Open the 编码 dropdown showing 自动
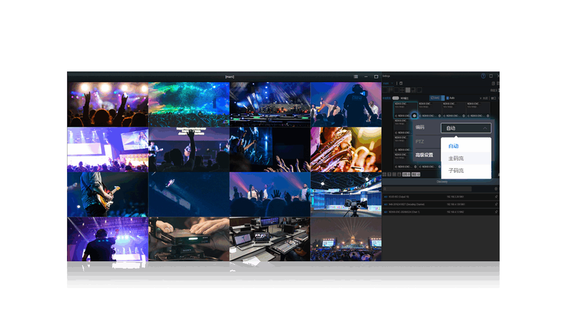Image resolution: width=575 pixels, height=335 pixels. coord(466,128)
